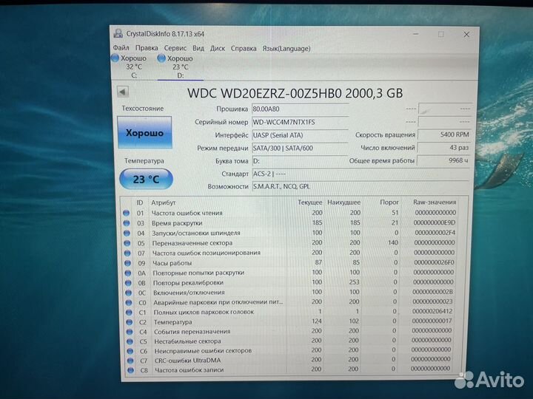Open the Справка menu
Viewport: 533px width, 399px height.
click(x=244, y=48)
